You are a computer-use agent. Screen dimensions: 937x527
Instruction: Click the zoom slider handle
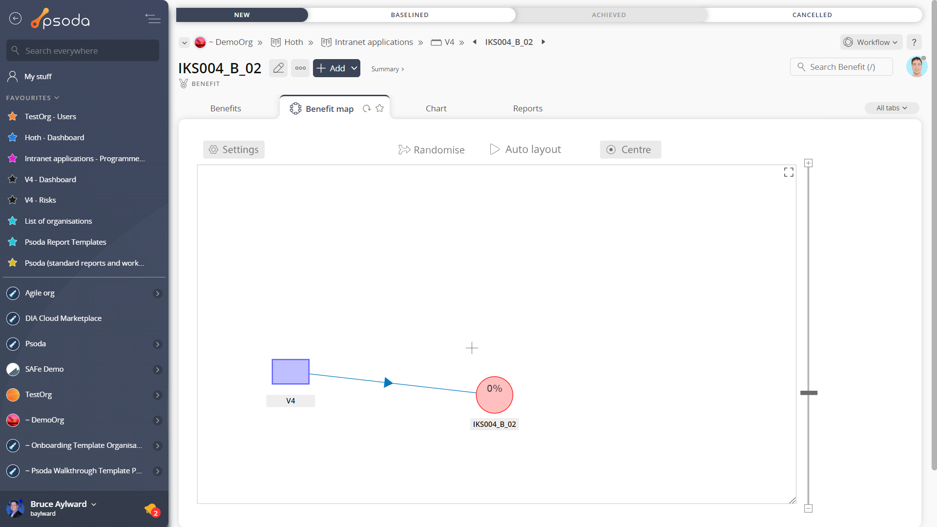coord(809,393)
